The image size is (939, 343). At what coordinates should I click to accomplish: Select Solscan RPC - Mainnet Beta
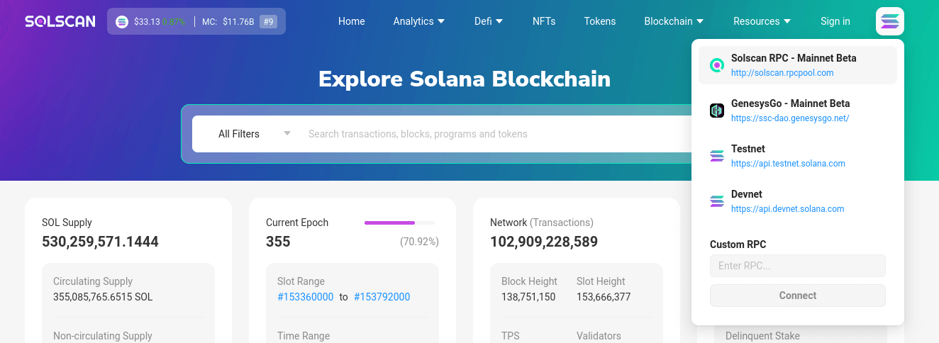tap(798, 65)
